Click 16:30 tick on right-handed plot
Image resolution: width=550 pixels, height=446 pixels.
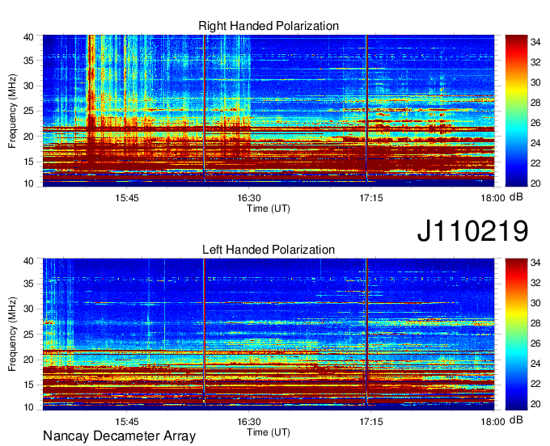(x=248, y=198)
